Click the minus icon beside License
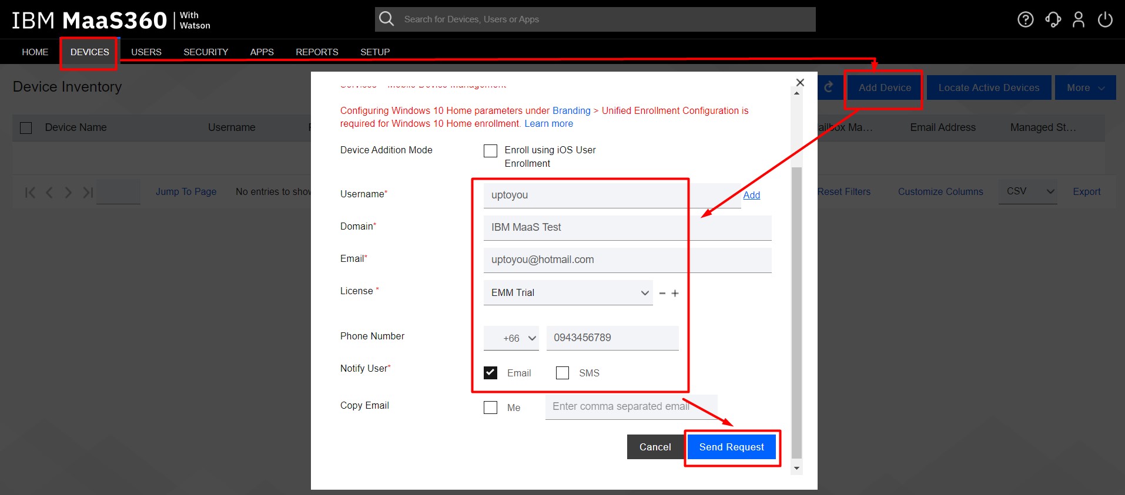 (662, 294)
